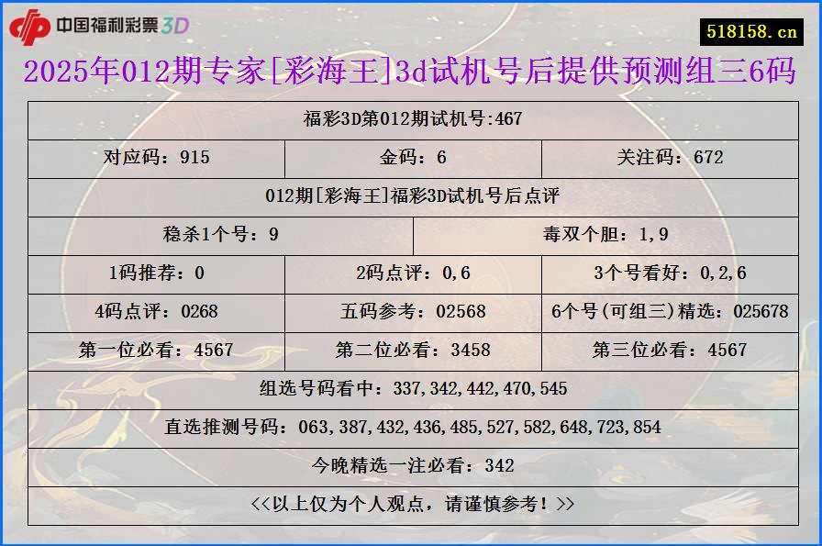Click the 2码点评 0,6 cell
822x546 pixels.
[411, 273]
